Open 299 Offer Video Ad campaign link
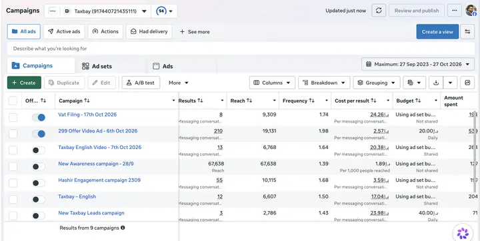Viewport: 480px width, 241px height. tap(97, 131)
